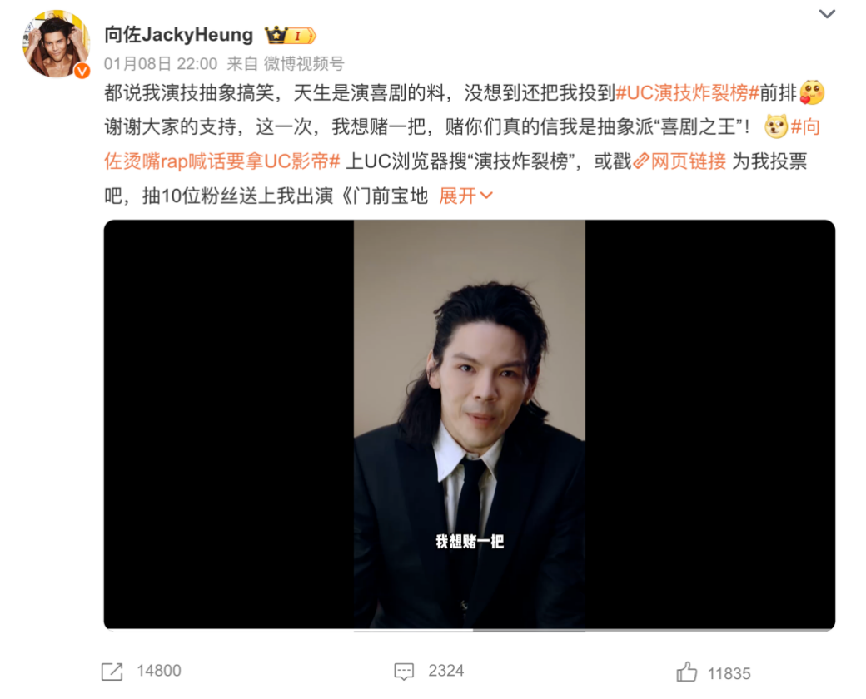Image resolution: width=866 pixels, height=699 pixels.
Task: Click the repost share icon
Action: [x=112, y=672]
